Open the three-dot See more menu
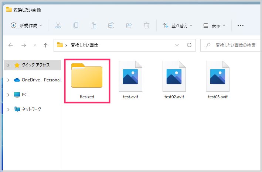The image size is (262, 172). point(241,26)
